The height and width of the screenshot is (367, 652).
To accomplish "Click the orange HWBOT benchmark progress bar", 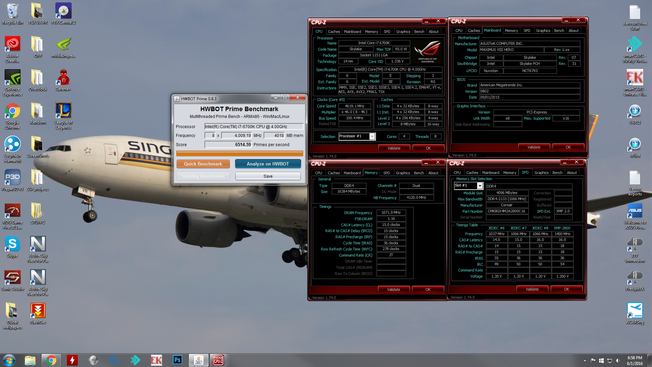I will coord(239,154).
